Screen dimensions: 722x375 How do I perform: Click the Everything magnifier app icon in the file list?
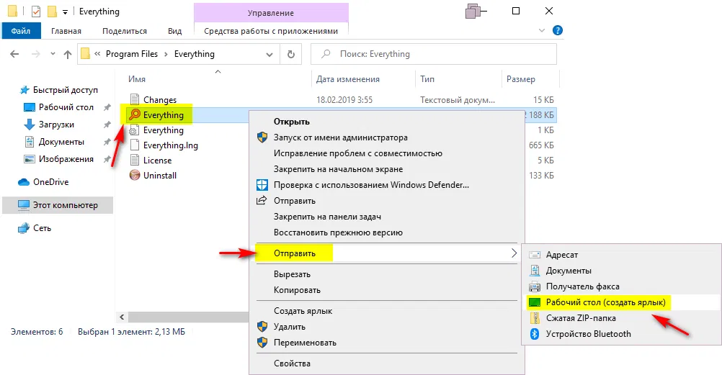point(135,114)
